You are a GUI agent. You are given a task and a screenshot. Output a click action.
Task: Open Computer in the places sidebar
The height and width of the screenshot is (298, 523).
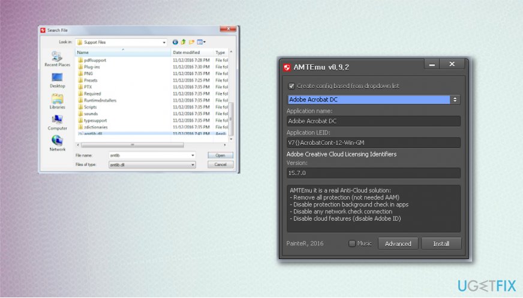click(x=57, y=123)
